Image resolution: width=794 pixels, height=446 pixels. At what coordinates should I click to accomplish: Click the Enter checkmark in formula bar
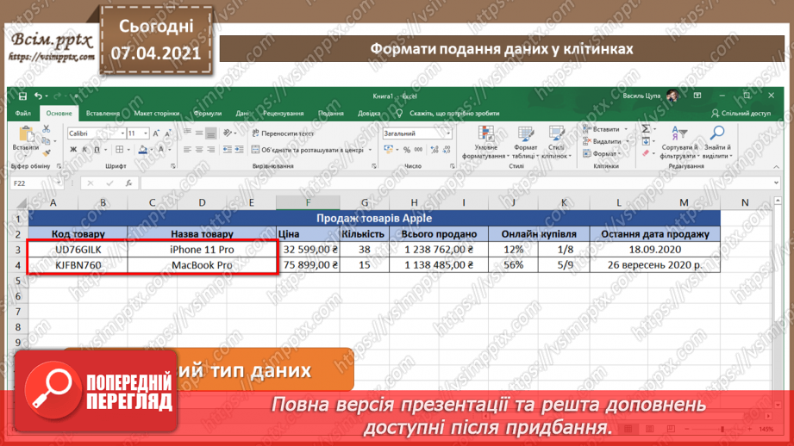pos(109,183)
